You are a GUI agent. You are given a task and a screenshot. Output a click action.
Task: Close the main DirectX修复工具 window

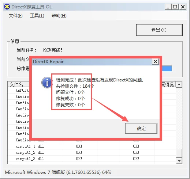click(x=183, y=7)
